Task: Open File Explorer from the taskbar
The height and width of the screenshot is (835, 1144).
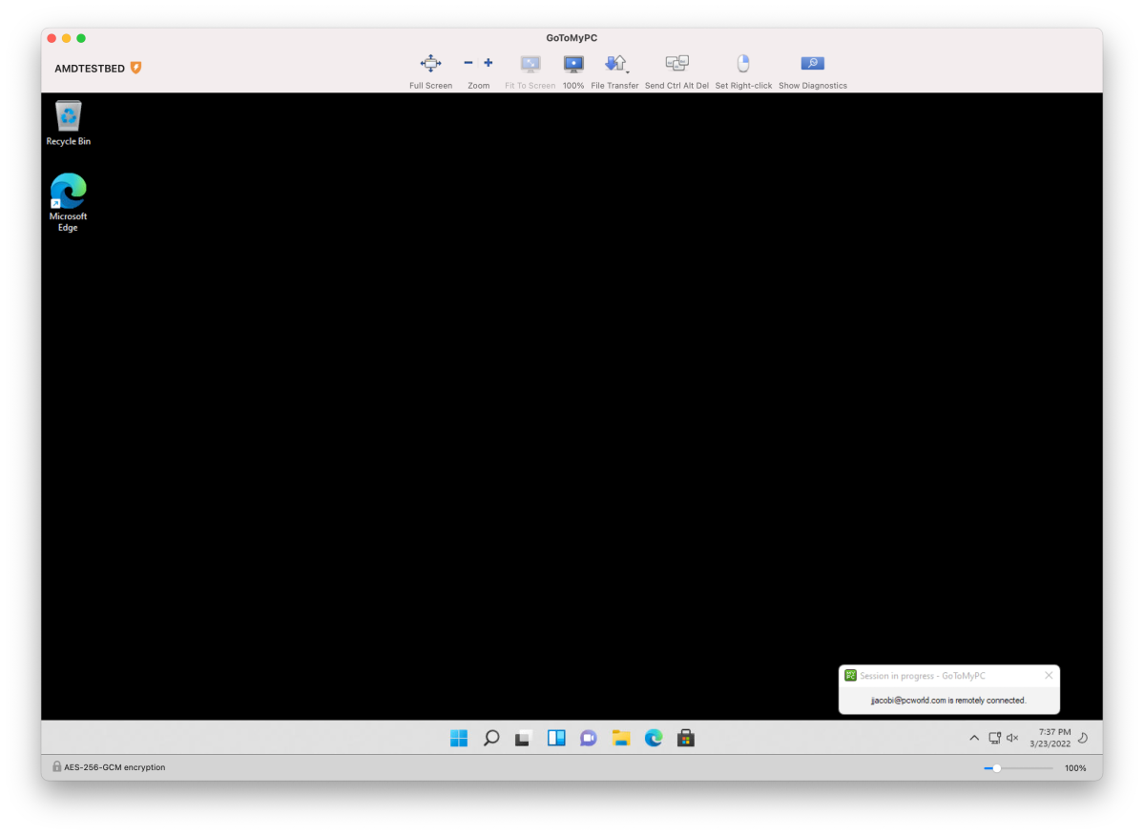Action: [621, 738]
